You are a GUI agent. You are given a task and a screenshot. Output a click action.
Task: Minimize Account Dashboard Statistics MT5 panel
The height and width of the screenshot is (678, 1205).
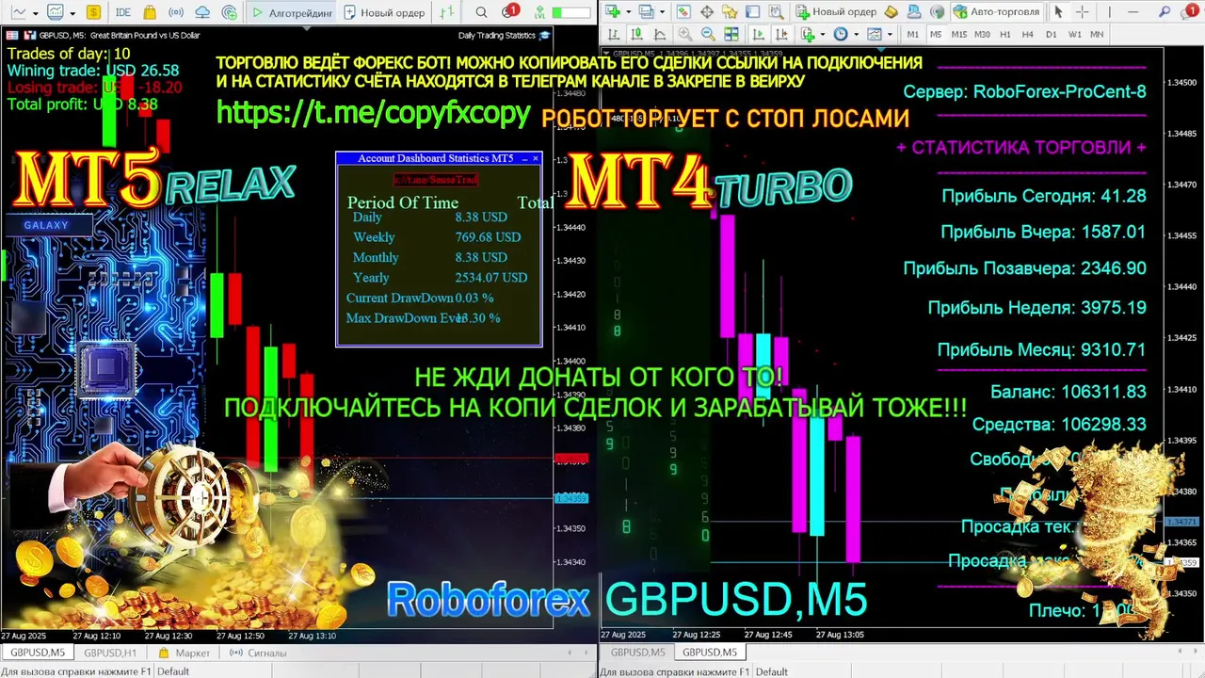pos(524,158)
